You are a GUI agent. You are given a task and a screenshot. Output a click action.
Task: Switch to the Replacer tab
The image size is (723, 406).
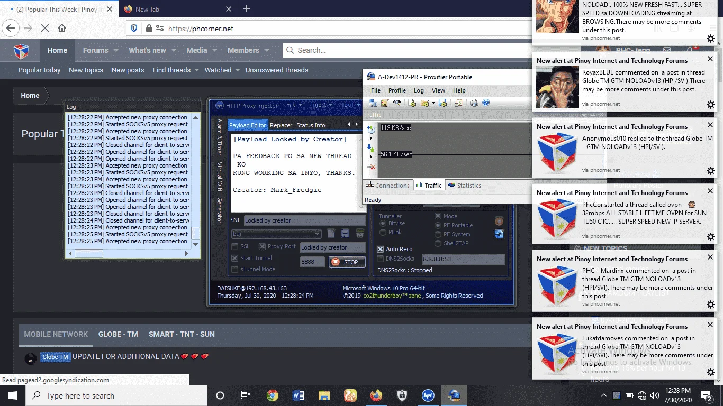click(x=281, y=125)
